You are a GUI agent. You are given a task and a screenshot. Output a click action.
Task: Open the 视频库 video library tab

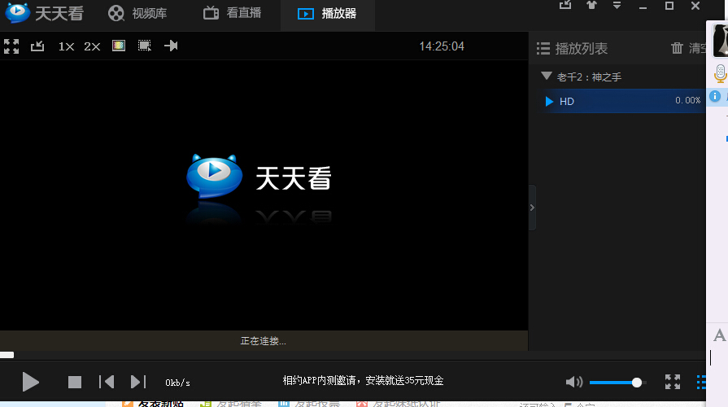pos(137,13)
